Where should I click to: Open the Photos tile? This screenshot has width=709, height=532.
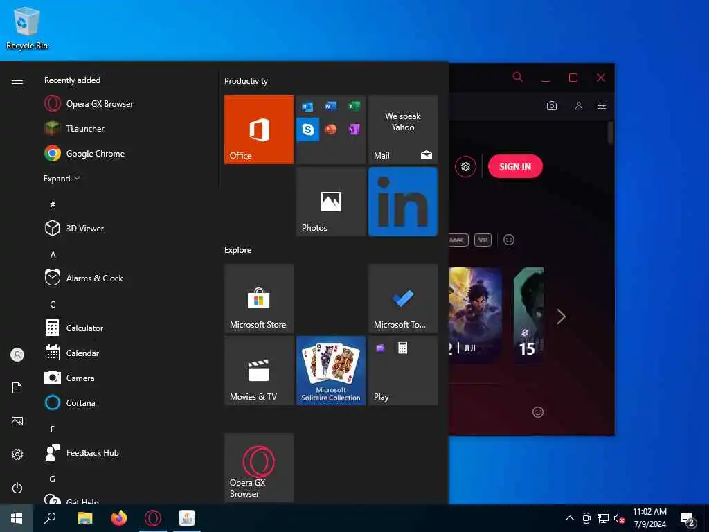(x=331, y=202)
